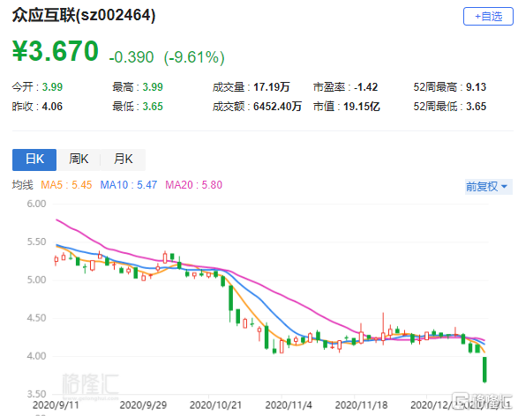Switch to the 周K weekly chart tab
This screenshot has width=518, height=416.
79,160
